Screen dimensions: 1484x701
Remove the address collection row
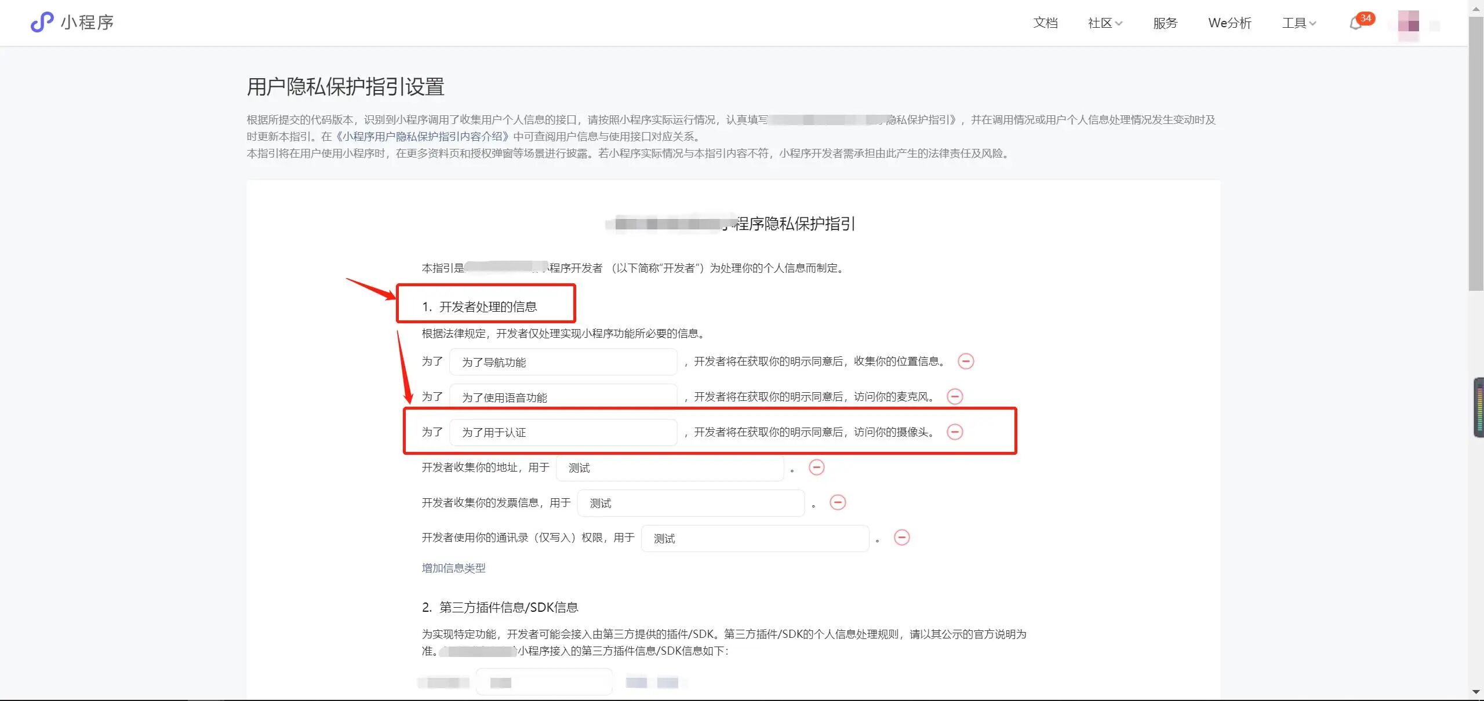pos(816,468)
